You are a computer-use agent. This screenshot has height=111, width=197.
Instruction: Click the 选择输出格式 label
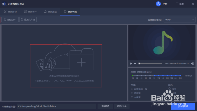tap(155, 20)
